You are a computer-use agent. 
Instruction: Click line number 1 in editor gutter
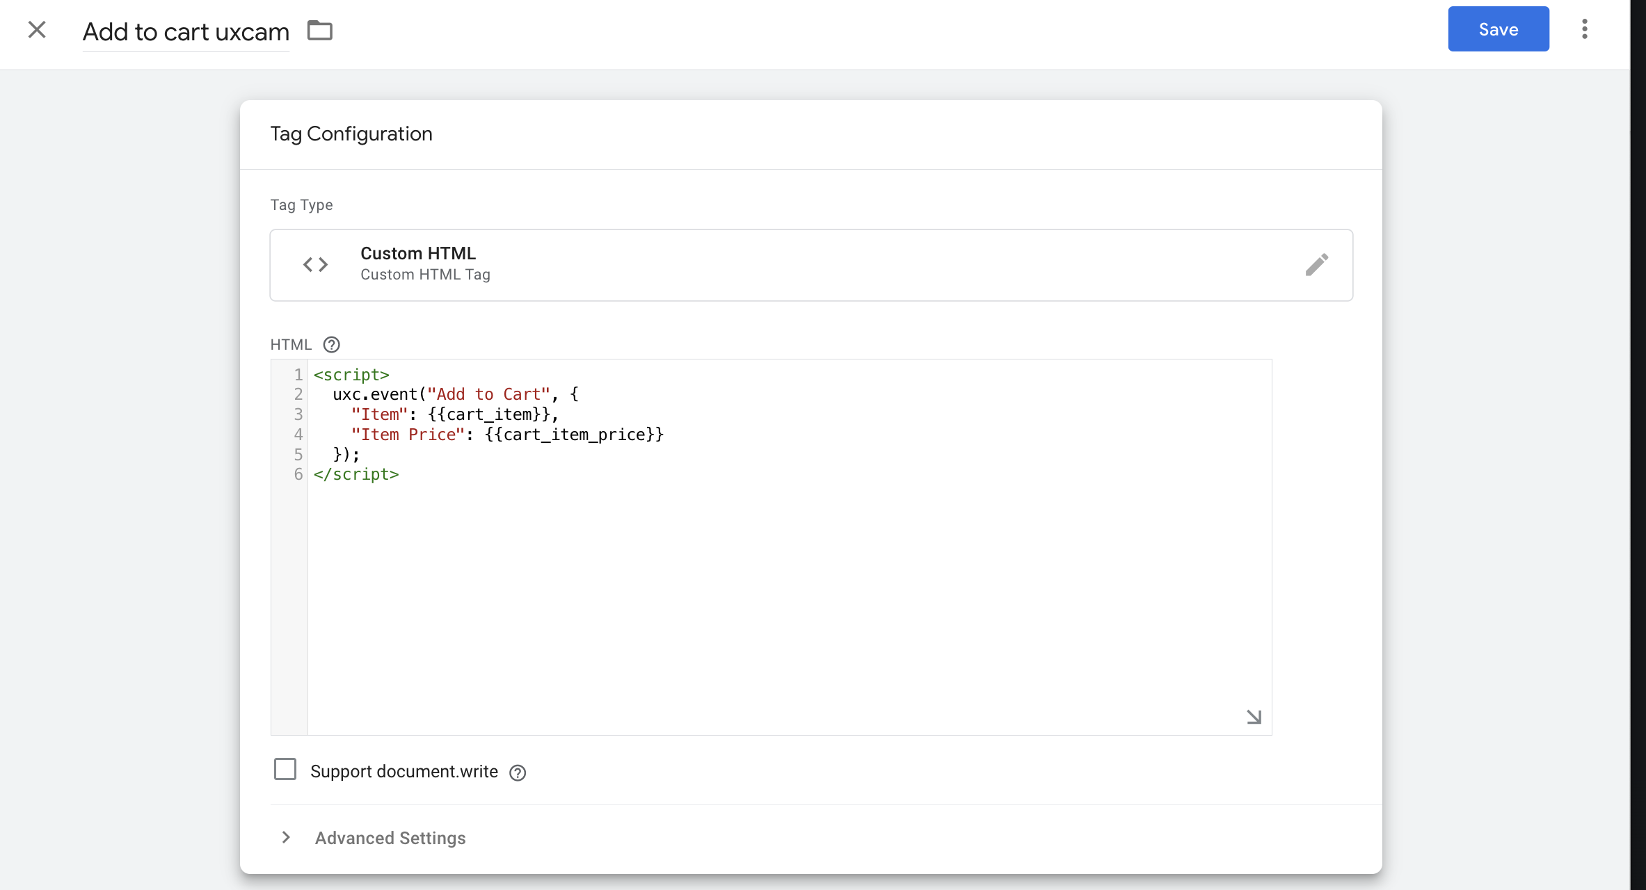point(298,375)
